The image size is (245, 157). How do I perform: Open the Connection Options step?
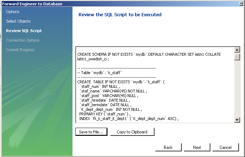point(23,40)
